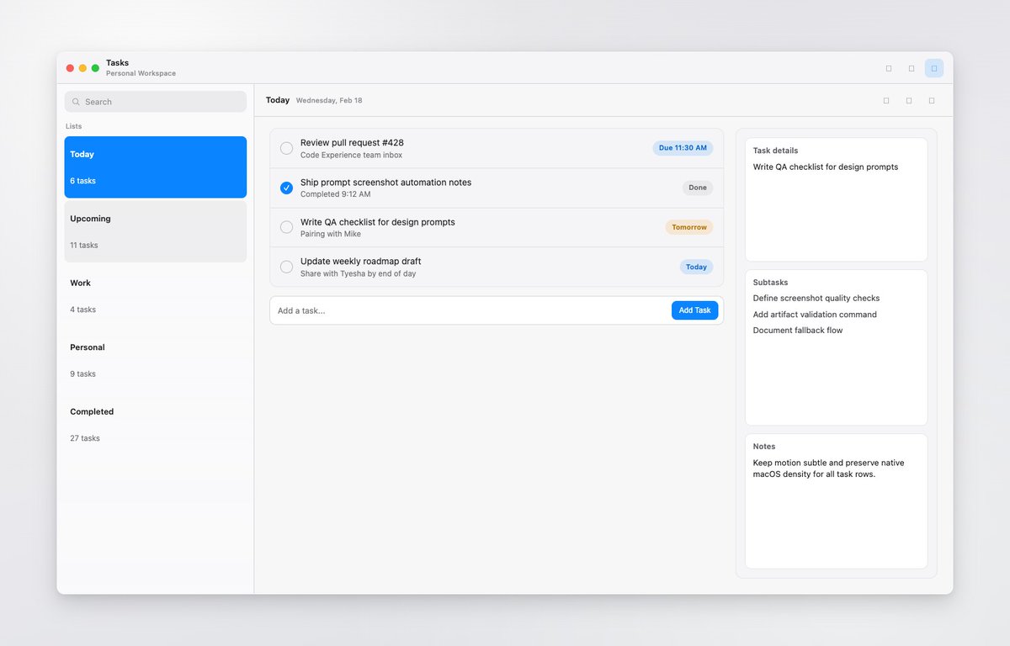Tick the Update weekly roadmap draft checkbox
The height and width of the screenshot is (646, 1010).
286,267
